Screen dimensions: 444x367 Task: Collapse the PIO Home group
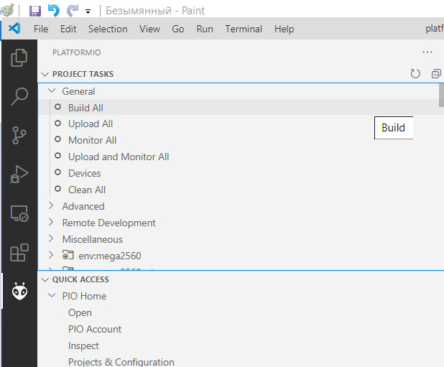(x=52, y=295)
